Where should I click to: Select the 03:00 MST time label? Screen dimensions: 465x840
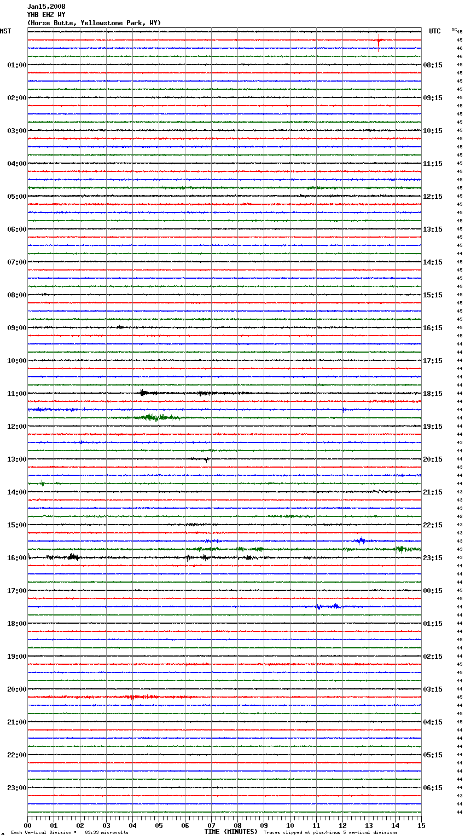click(x=17, y=131)
